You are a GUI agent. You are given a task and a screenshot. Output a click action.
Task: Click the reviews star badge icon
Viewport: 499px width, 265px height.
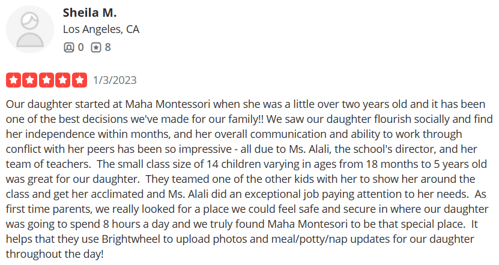pyautogui.click(x=95, y=47)
